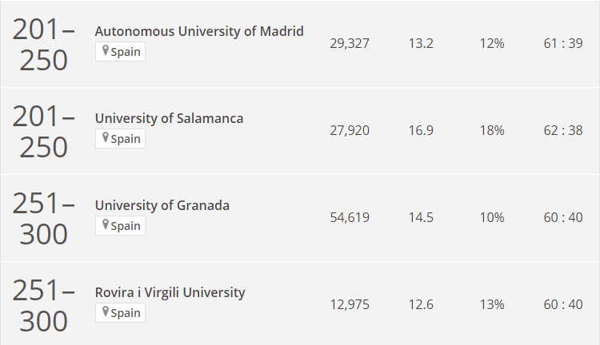This screenshot has height=345, width=600.
Task: Select the Spain tag under University of Salamanca
Action: pyautogui.click(x=120, y=139)
